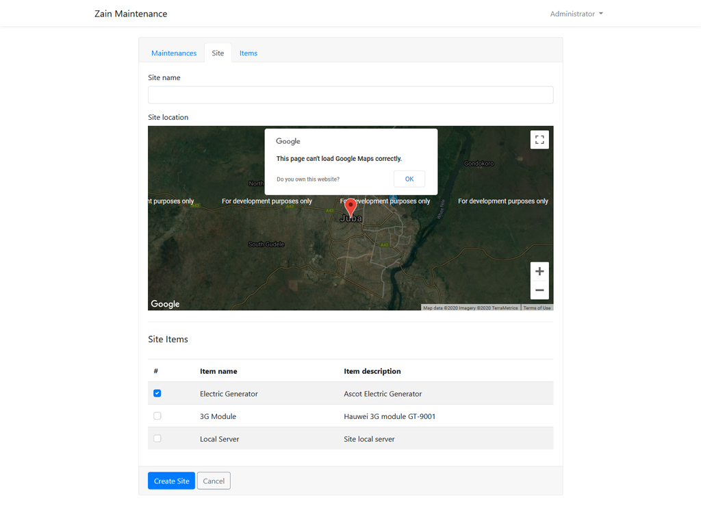Zoom in on the map
701x506 pixels.
pos(539,271)
